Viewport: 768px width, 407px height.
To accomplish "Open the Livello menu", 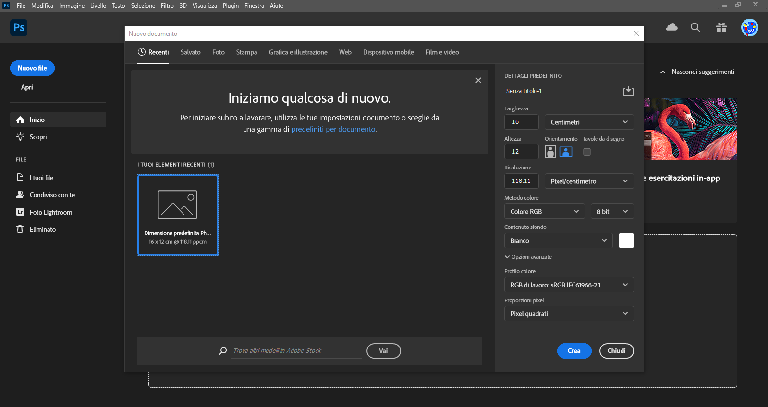I will (x=98, y=6).
